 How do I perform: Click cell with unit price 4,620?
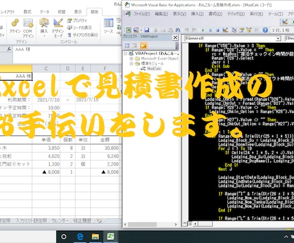(46, 156)
